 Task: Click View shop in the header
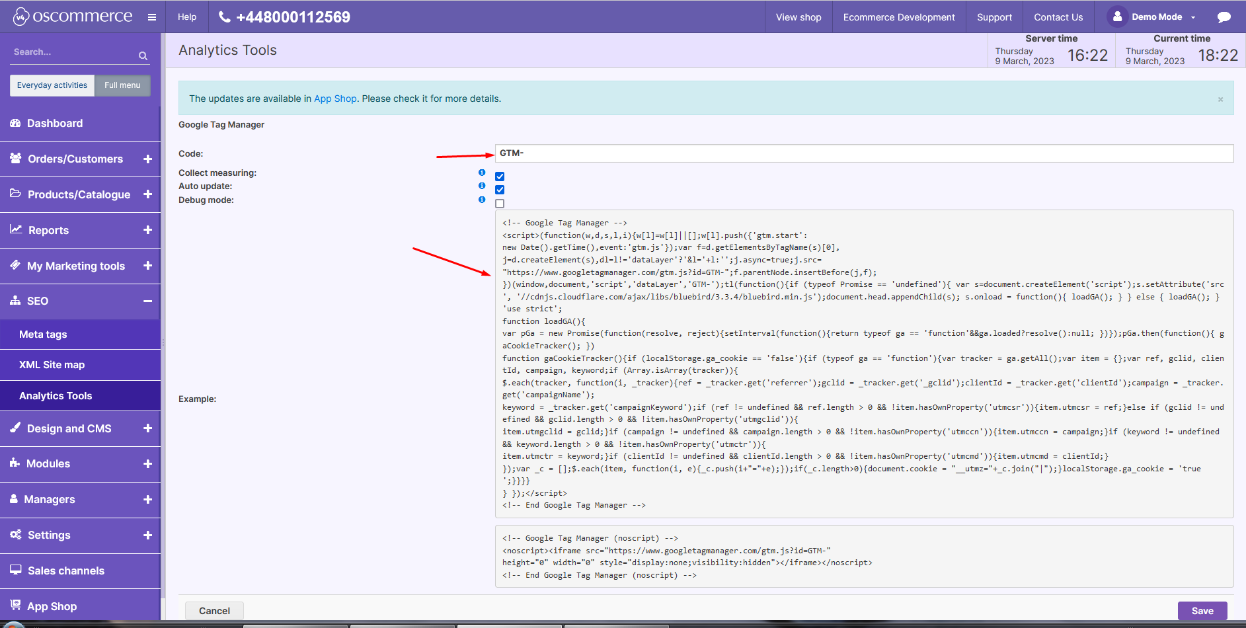798,17
